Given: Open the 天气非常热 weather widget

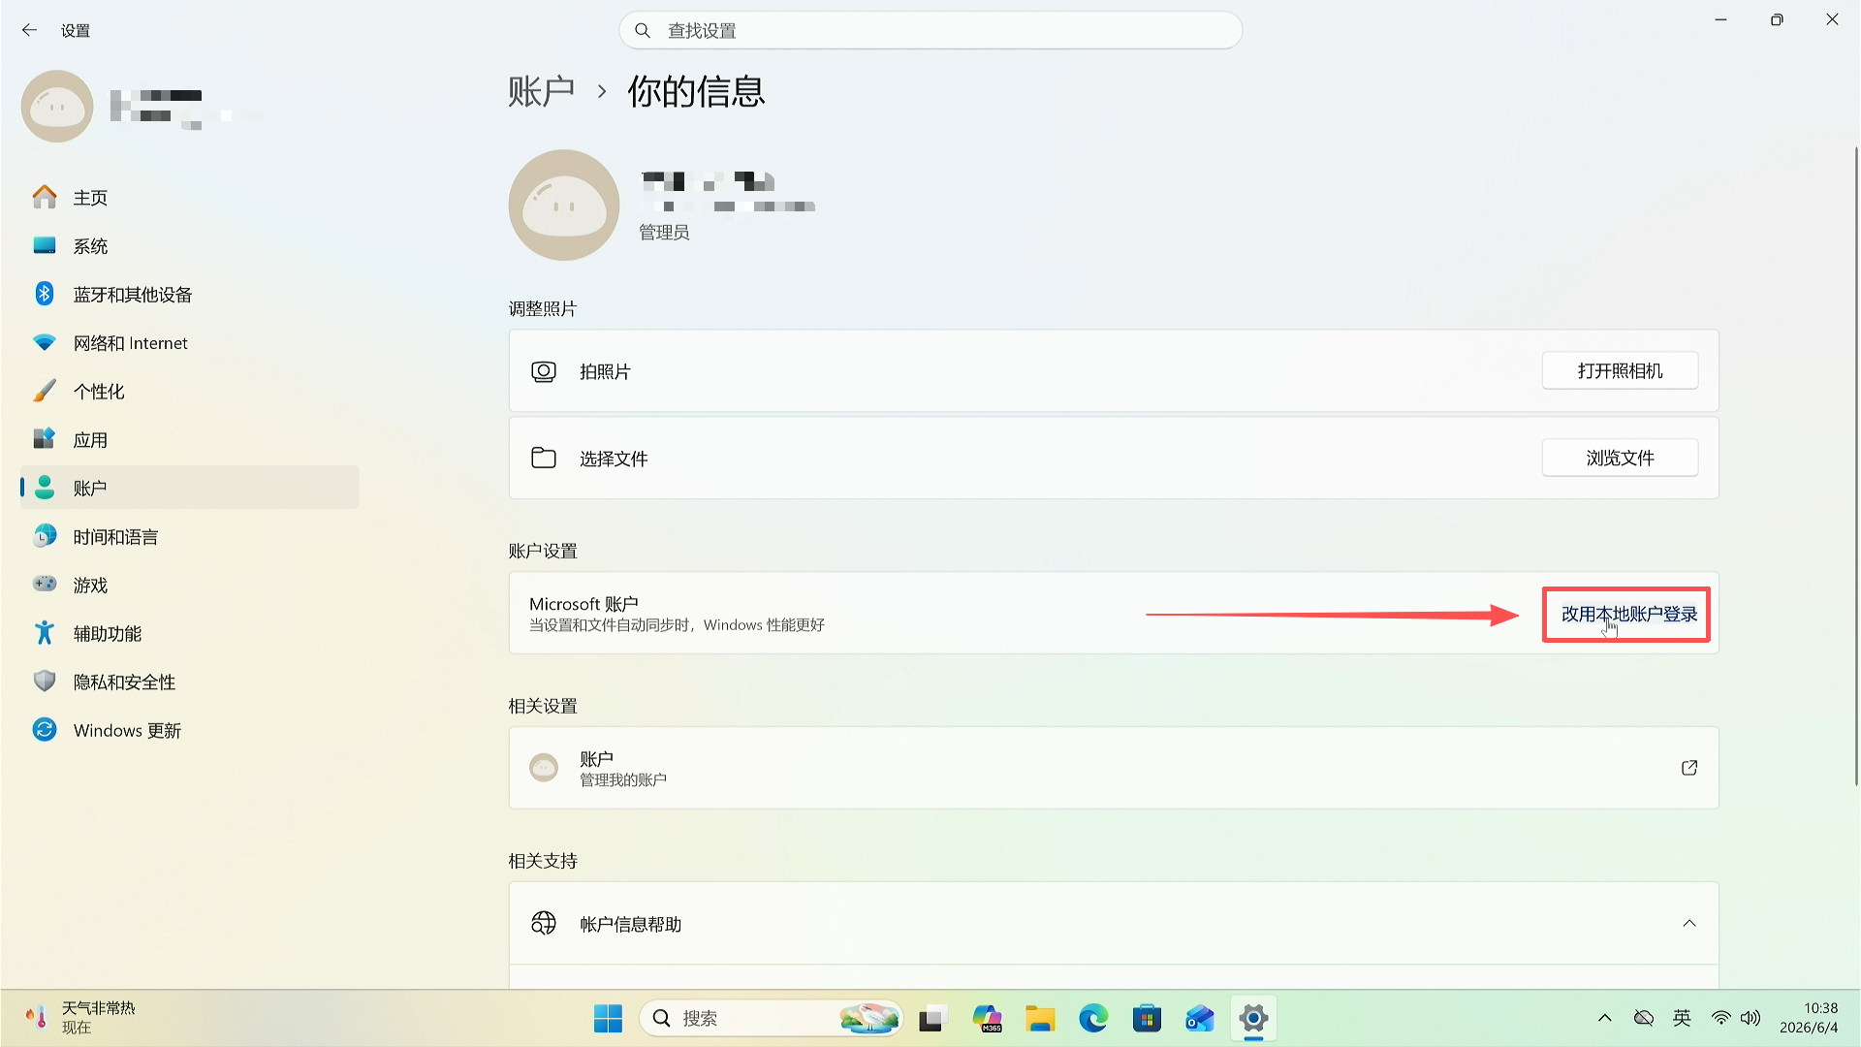Looking at the screenshot, I should (x=80, y=1018).
